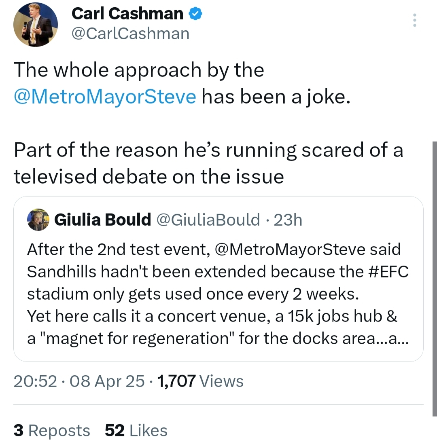437x444 pixels.
Task: Show the 52 Likes list
Action: (136, 430)
